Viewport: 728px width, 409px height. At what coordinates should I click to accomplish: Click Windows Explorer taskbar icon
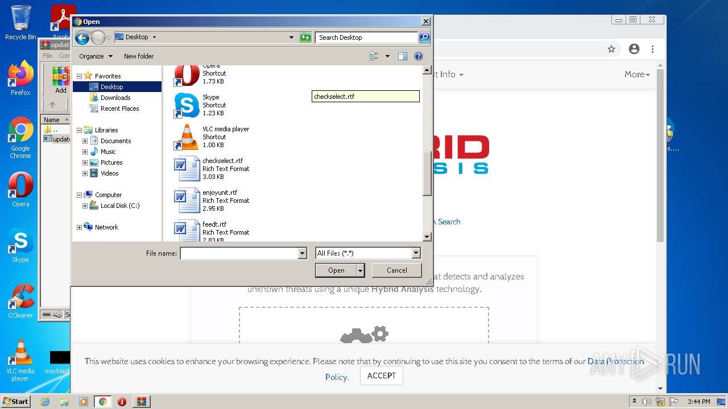coord(64,402)
